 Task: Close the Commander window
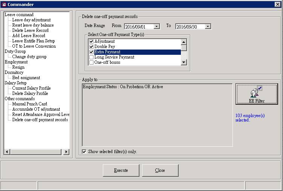[278, 5]
